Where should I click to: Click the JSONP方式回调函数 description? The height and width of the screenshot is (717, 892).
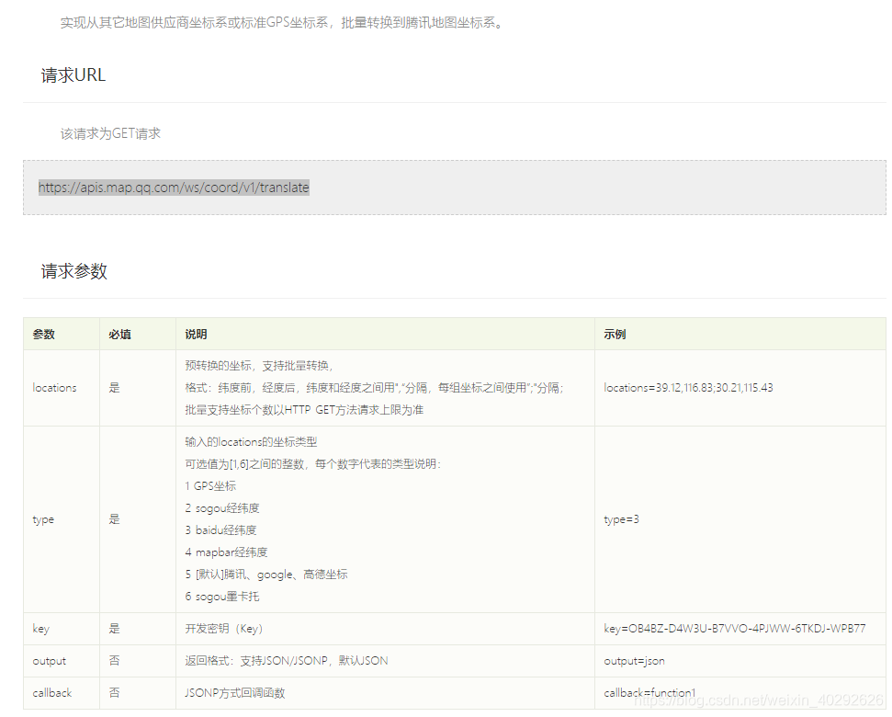pos(235,692)
